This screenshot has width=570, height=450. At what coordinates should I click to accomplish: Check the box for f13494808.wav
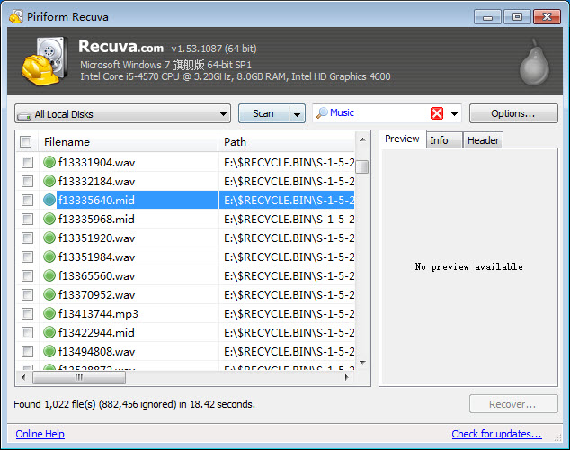click(27, 351)
